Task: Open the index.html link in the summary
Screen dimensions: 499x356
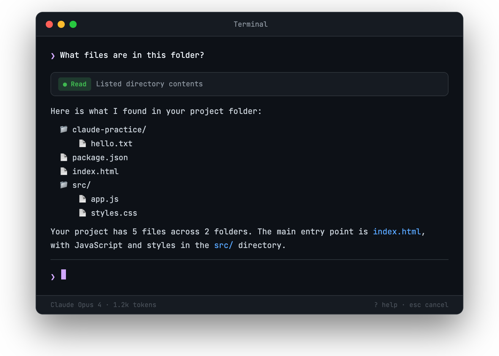Action: [397, 232]
